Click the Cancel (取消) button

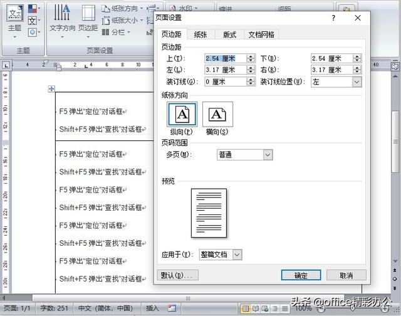pyautogui.click(x=346, y=275)
